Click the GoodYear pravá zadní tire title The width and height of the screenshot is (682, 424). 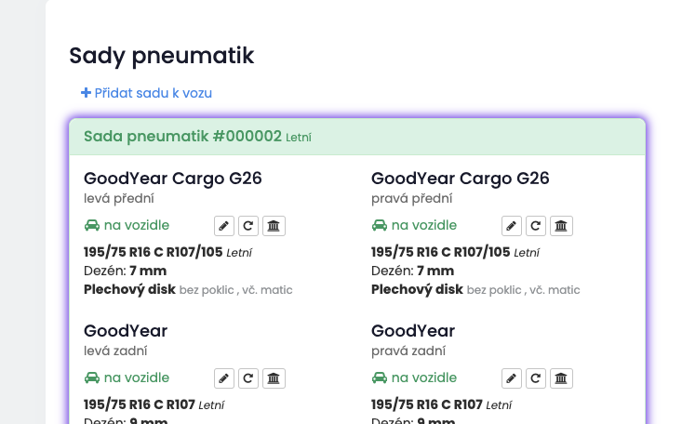point(413,331)
